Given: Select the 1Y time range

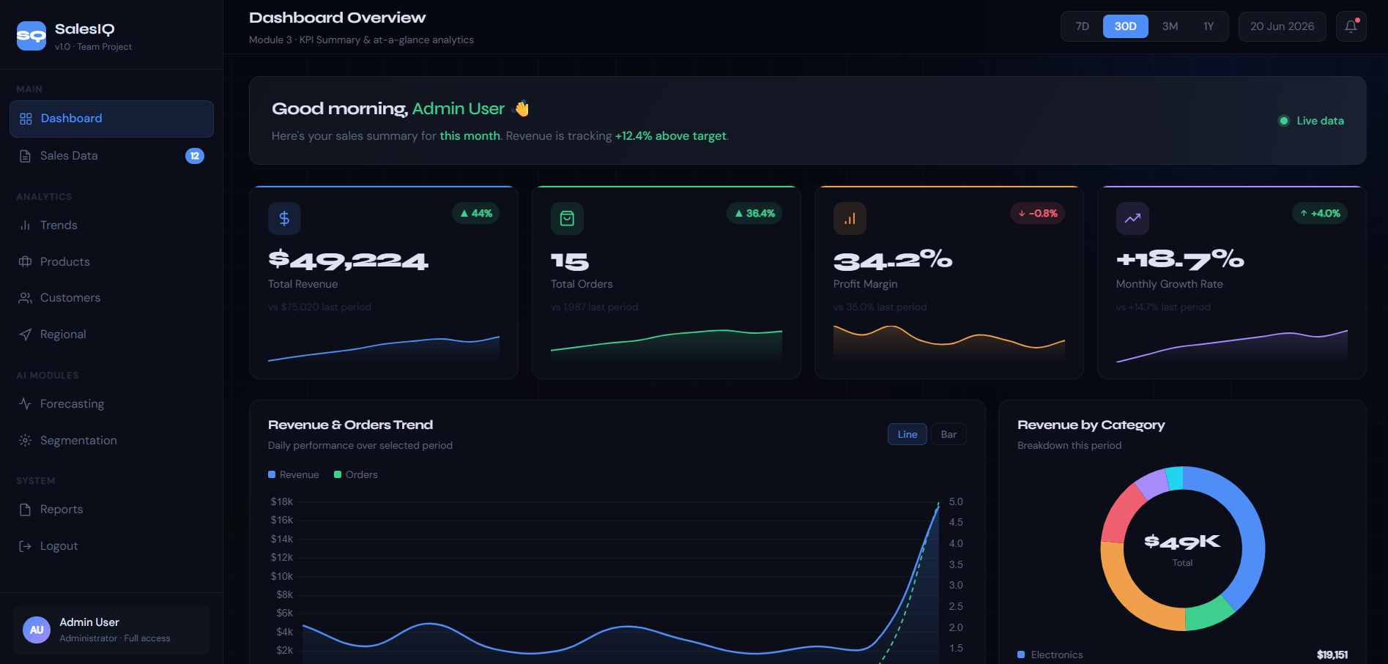Looking at the screenshot, I should pos(1209,26).
